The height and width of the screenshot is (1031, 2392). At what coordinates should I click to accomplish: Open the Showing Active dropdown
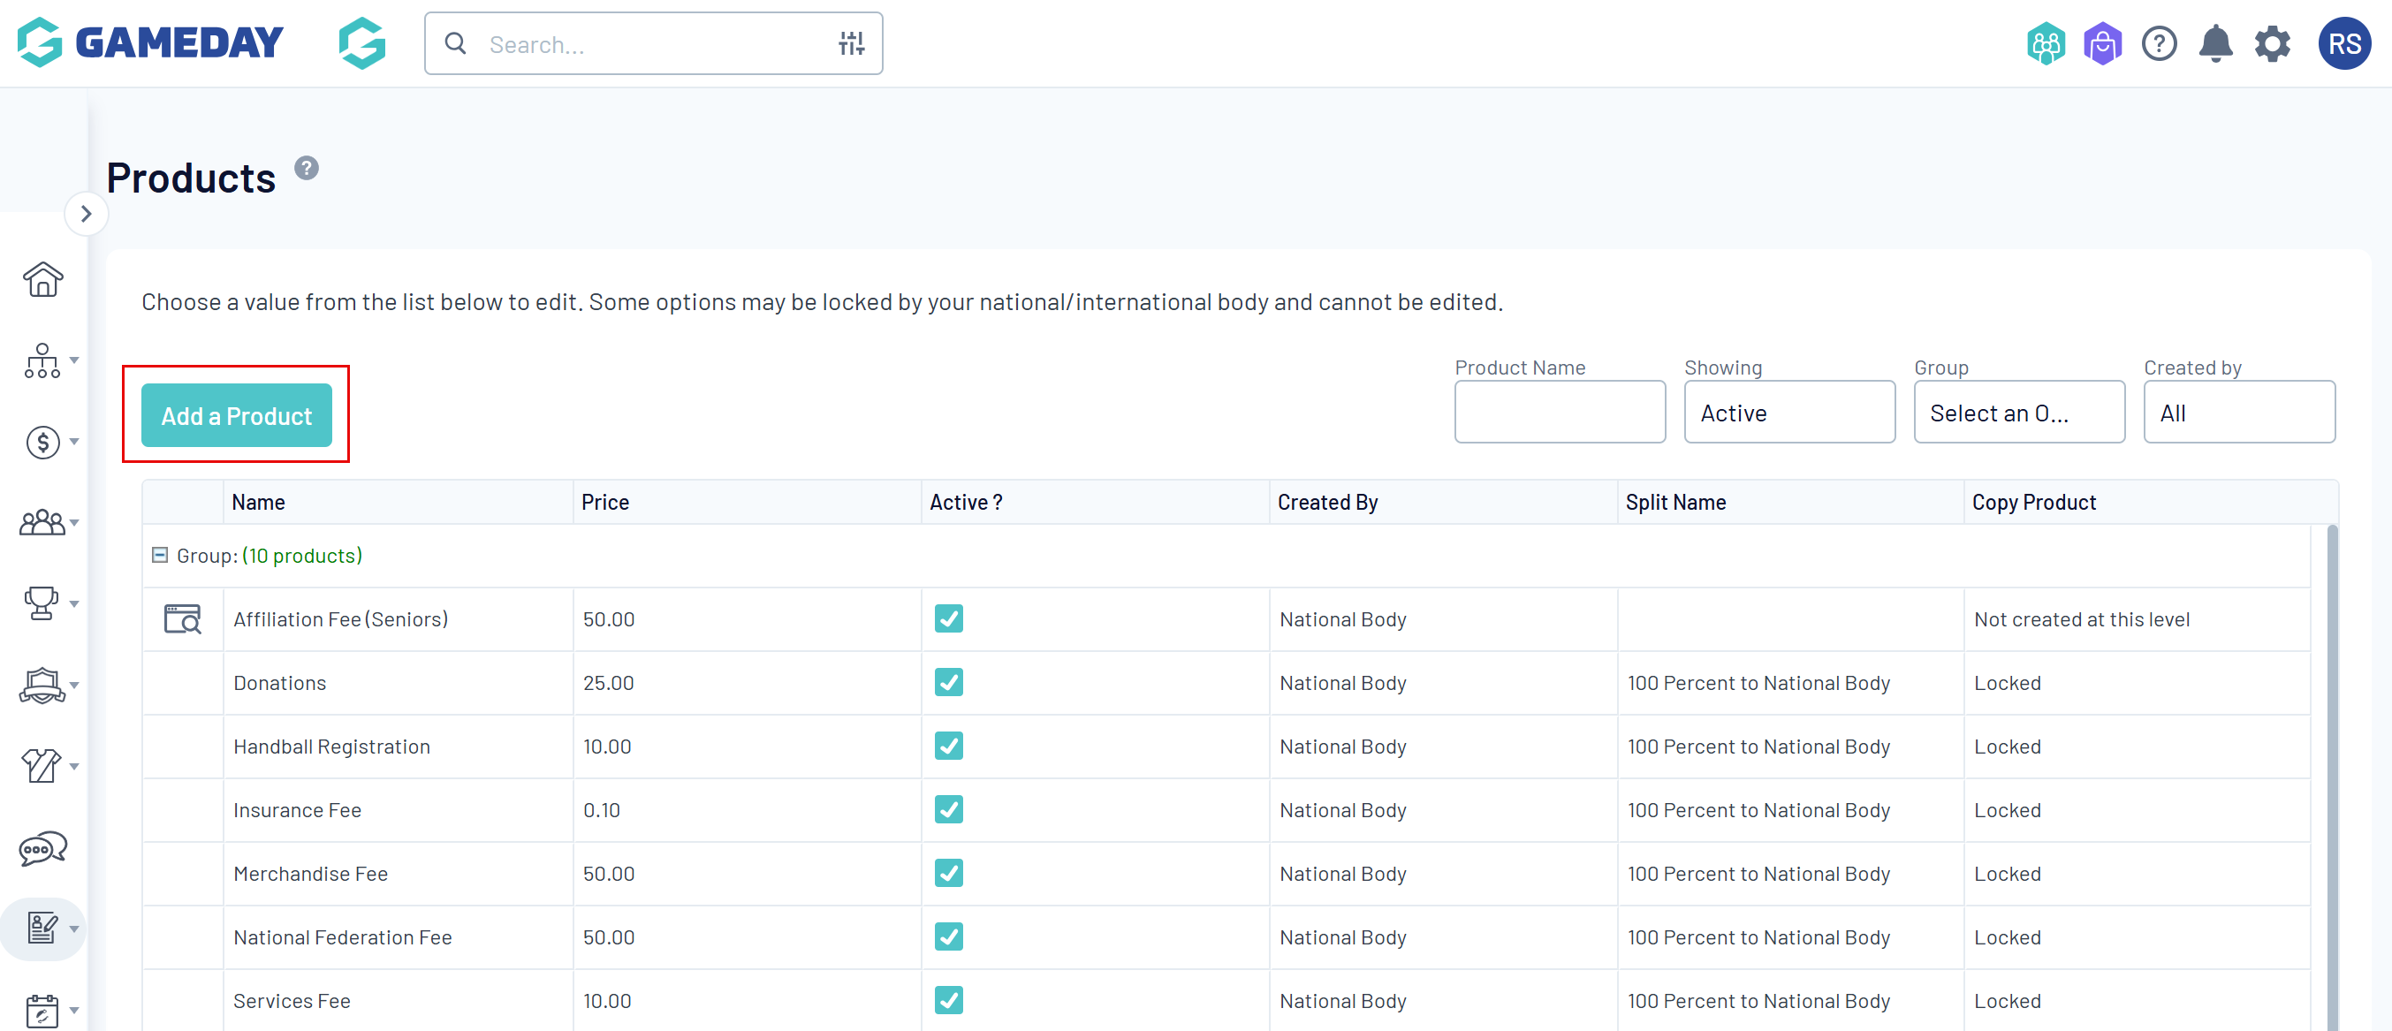(x=1788, y=413)
